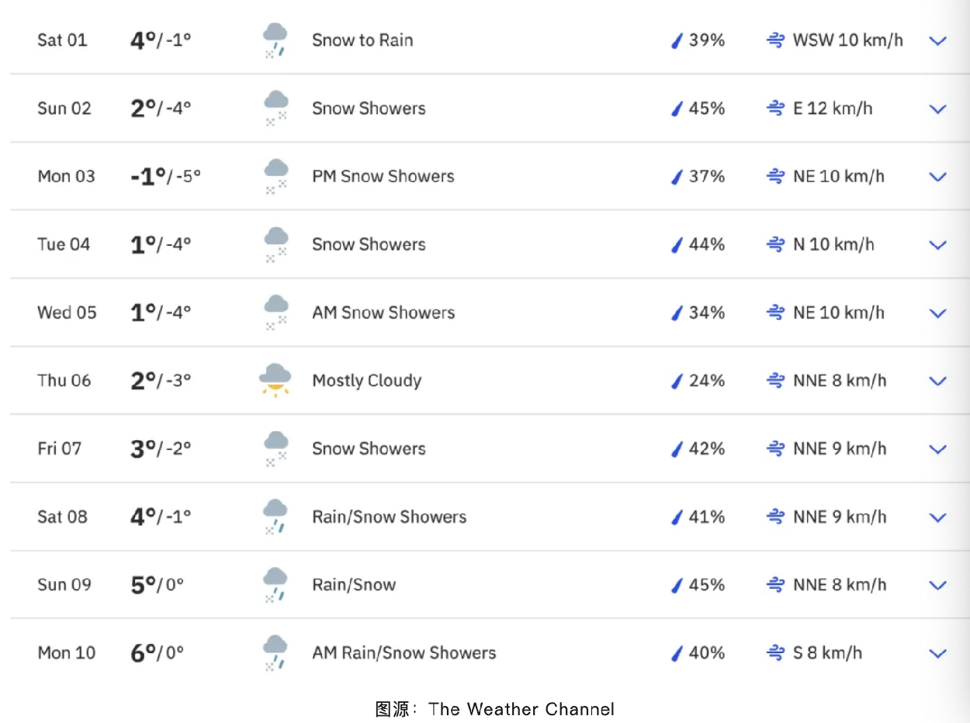
Task: Expand the Mon 10 forecast chevron
Action: [938, 653]
